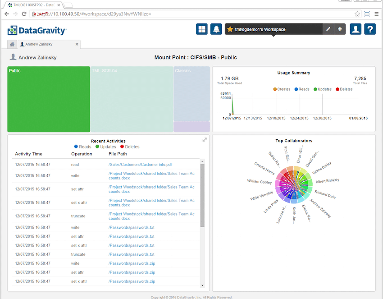
Task: Open passwords.zip link in the write row
Action: click(132, 263)
